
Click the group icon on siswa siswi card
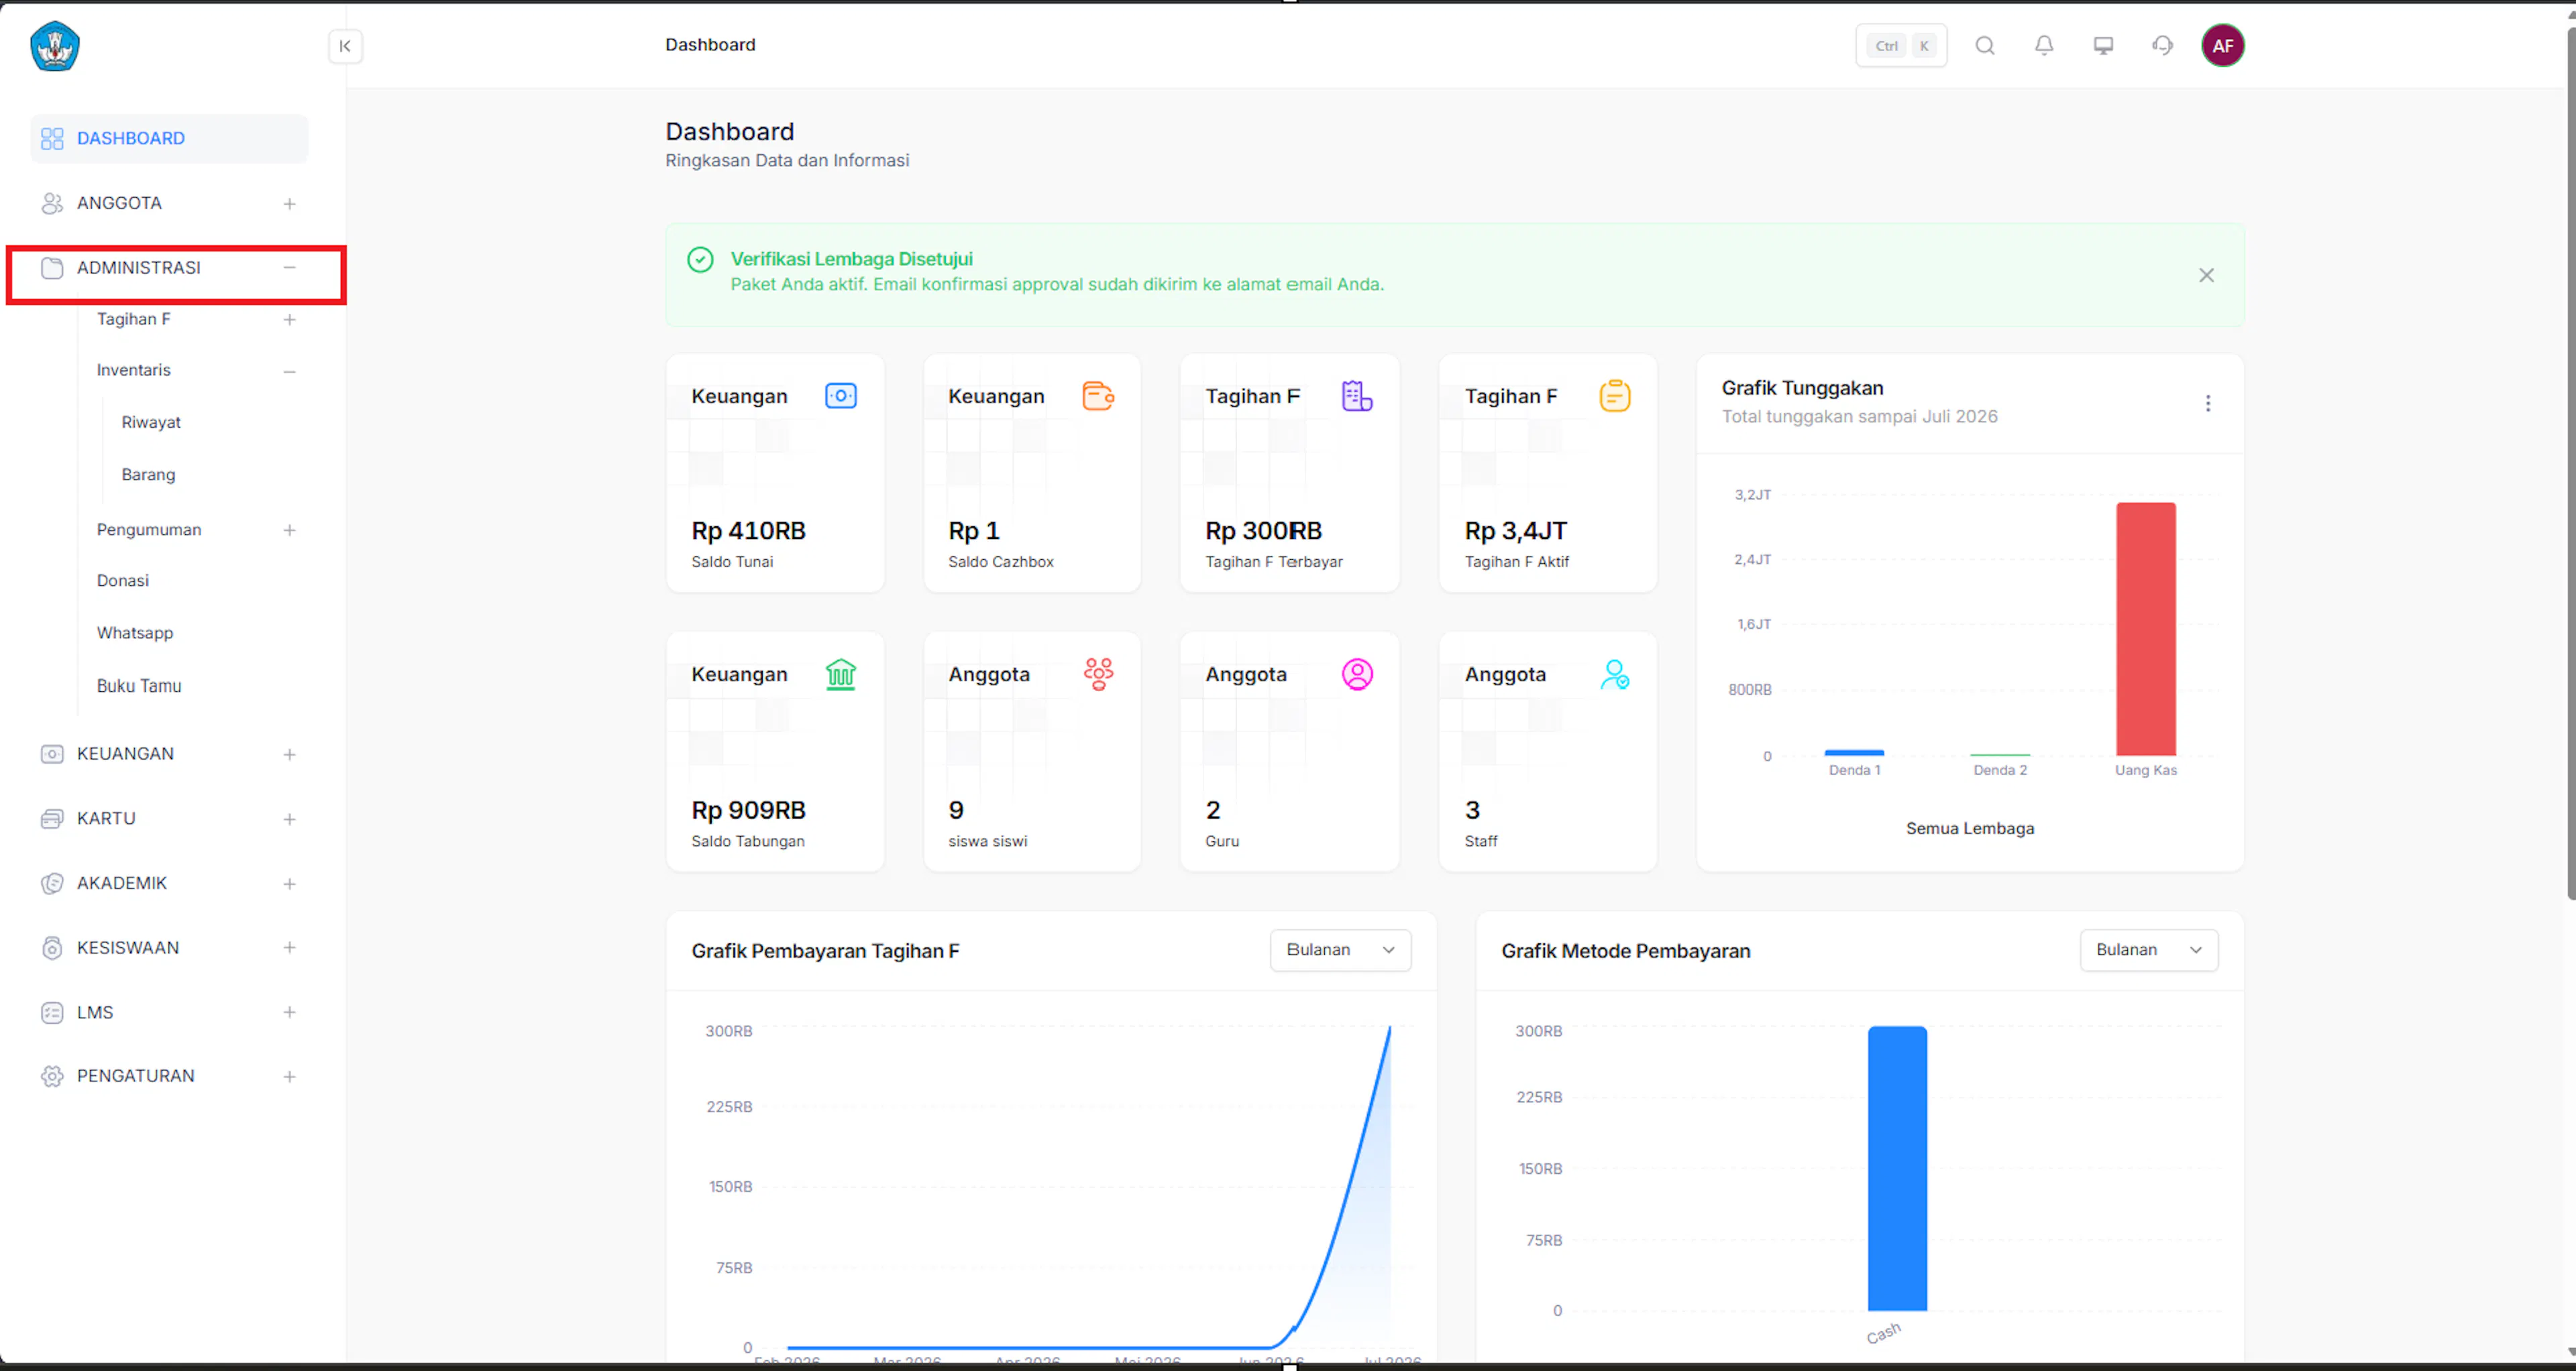pyautogui.click(x=1098, y=676)
